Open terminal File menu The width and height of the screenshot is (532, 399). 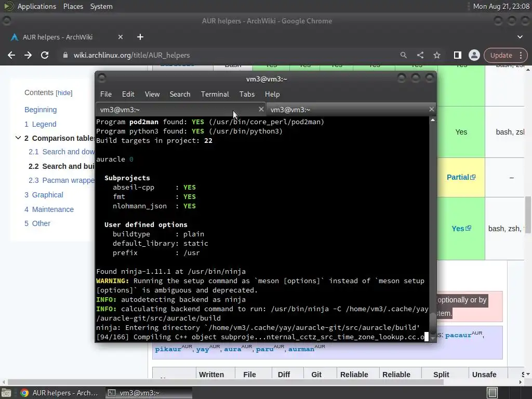pyautogui.click(x=106, y=94)
